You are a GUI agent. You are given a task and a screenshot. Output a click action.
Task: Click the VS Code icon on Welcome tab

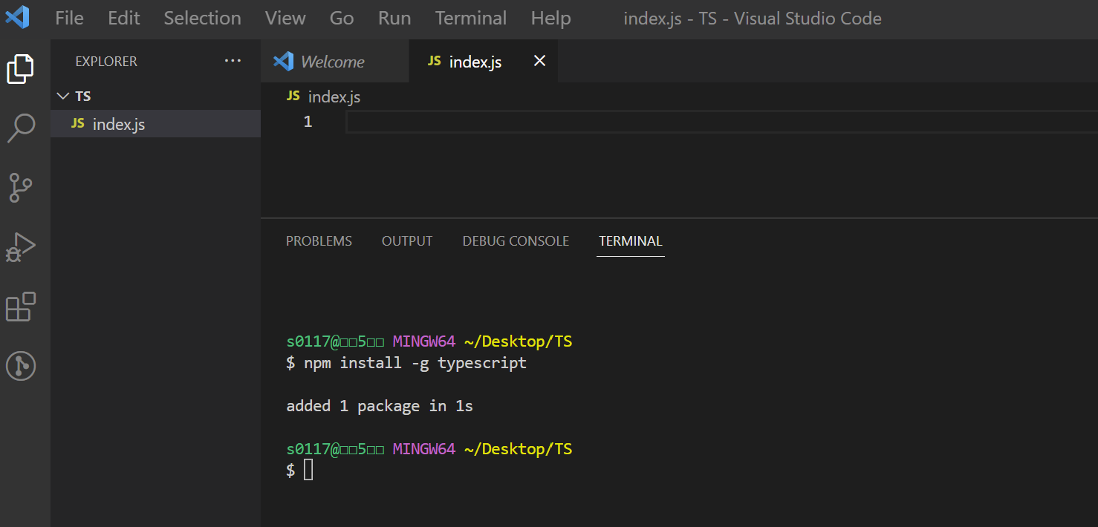tap(283, 61)
